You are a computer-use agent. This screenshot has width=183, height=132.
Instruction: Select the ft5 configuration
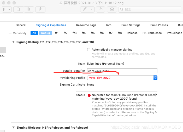93,33
